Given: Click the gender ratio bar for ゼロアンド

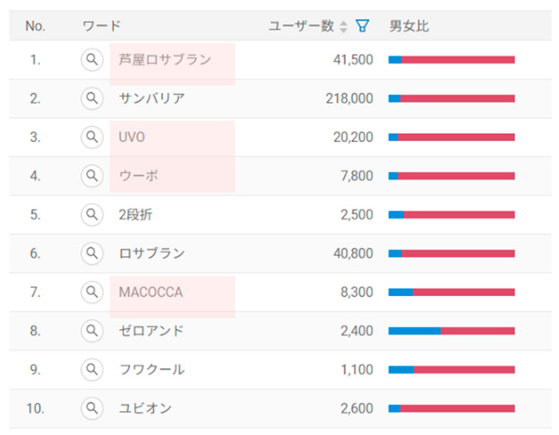Looking at the screenshot, I should click(451, 331).
